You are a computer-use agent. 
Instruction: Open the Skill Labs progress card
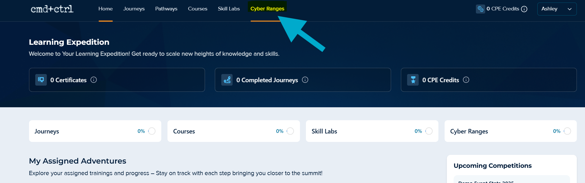(372, 131)
